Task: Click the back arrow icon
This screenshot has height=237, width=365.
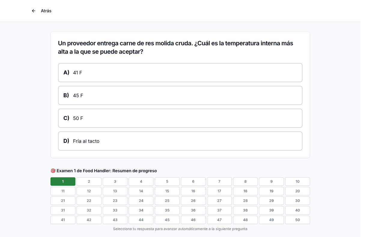Action: click(34, 11)
